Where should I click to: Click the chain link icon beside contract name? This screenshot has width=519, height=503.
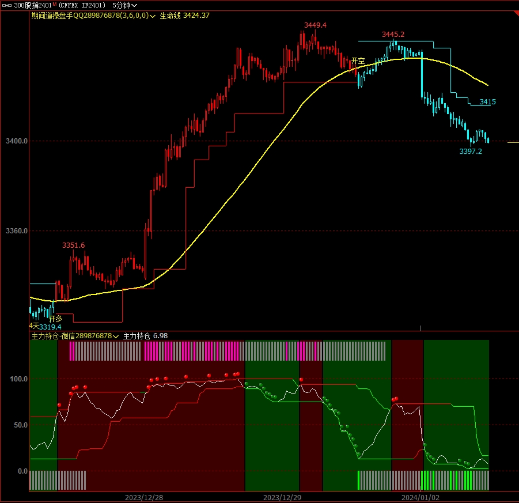tap(6, 5)
